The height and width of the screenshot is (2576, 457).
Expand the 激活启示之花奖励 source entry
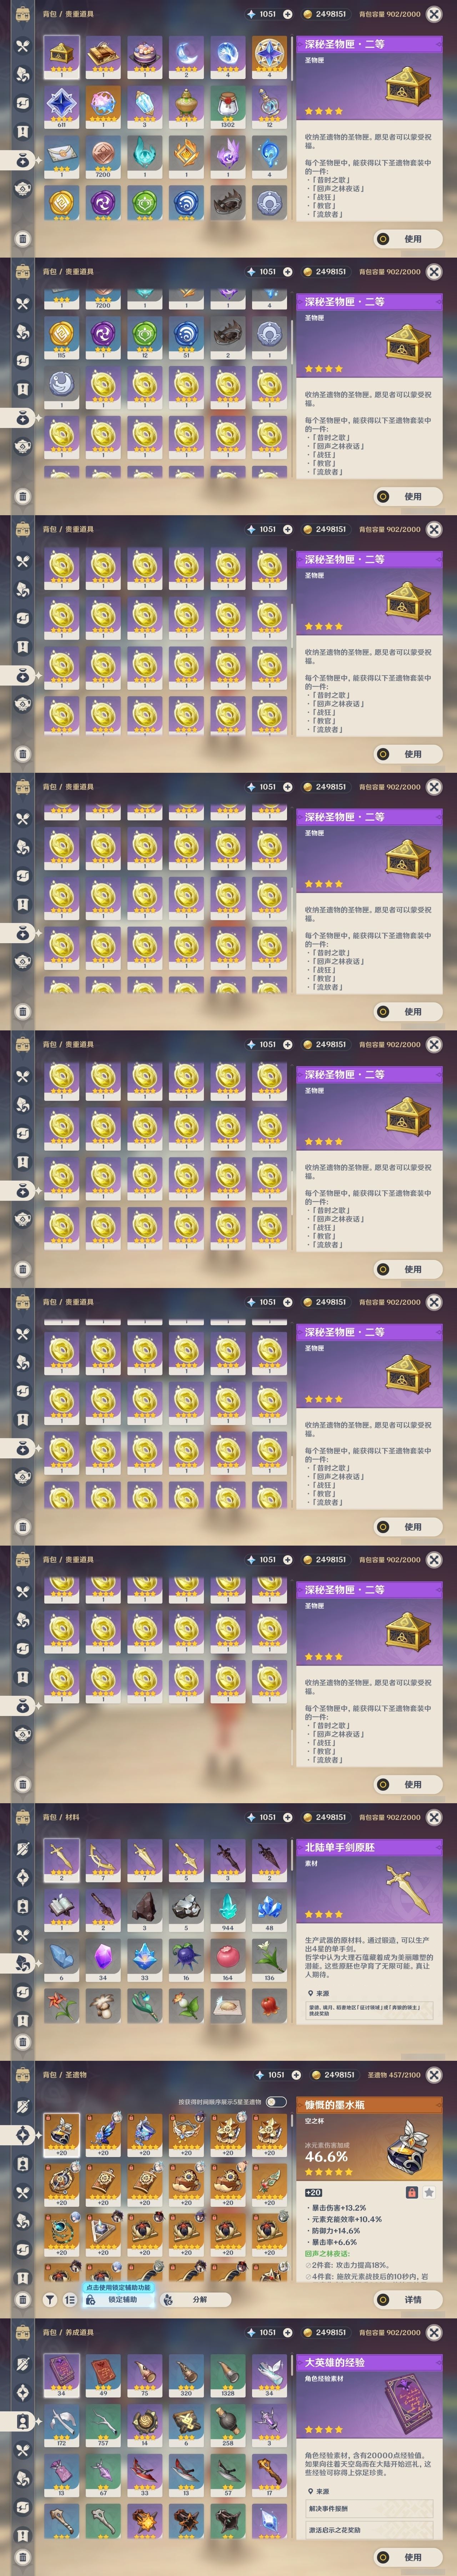point(369,2530)
